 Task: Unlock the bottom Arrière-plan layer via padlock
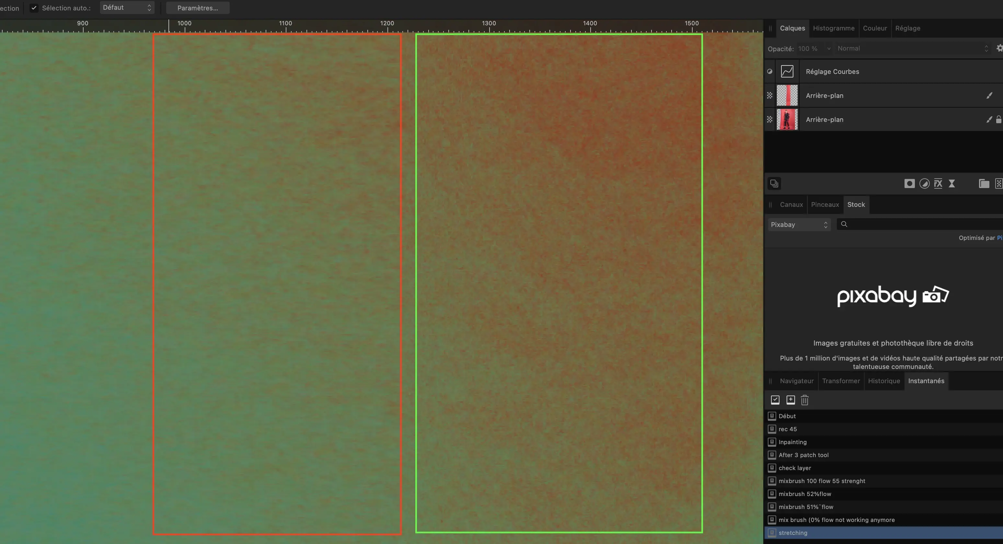click(x=999, y=120)
